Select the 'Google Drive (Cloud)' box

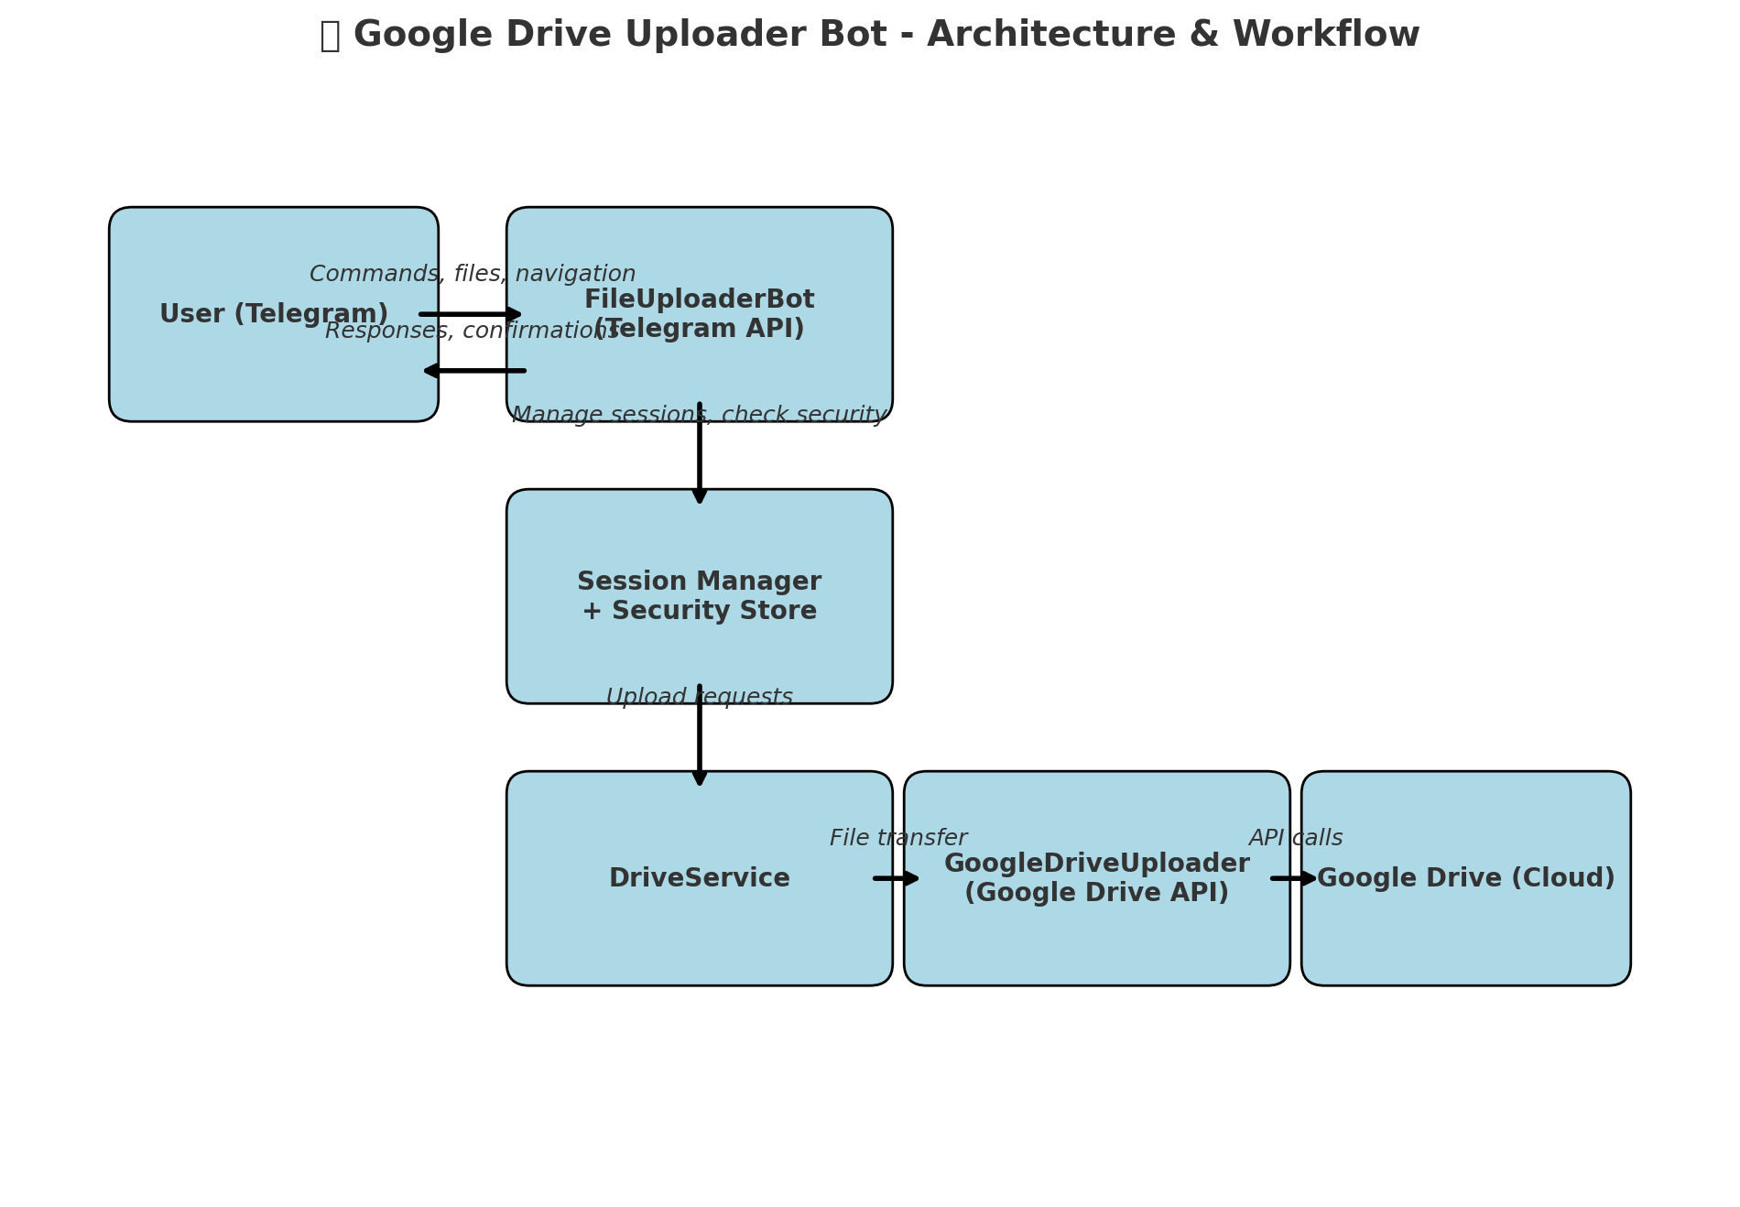tap(1466, 878)
